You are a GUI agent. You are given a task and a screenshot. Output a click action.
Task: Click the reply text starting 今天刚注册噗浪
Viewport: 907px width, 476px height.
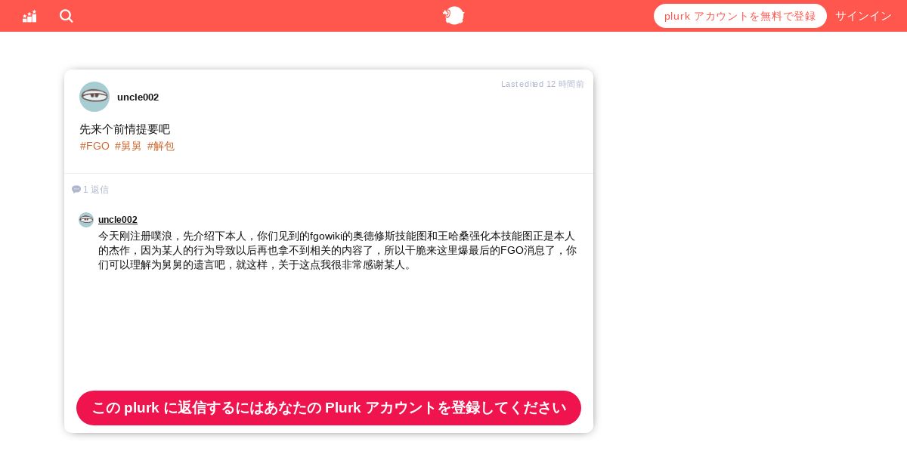pyautogui.click(x=337, y=250)
